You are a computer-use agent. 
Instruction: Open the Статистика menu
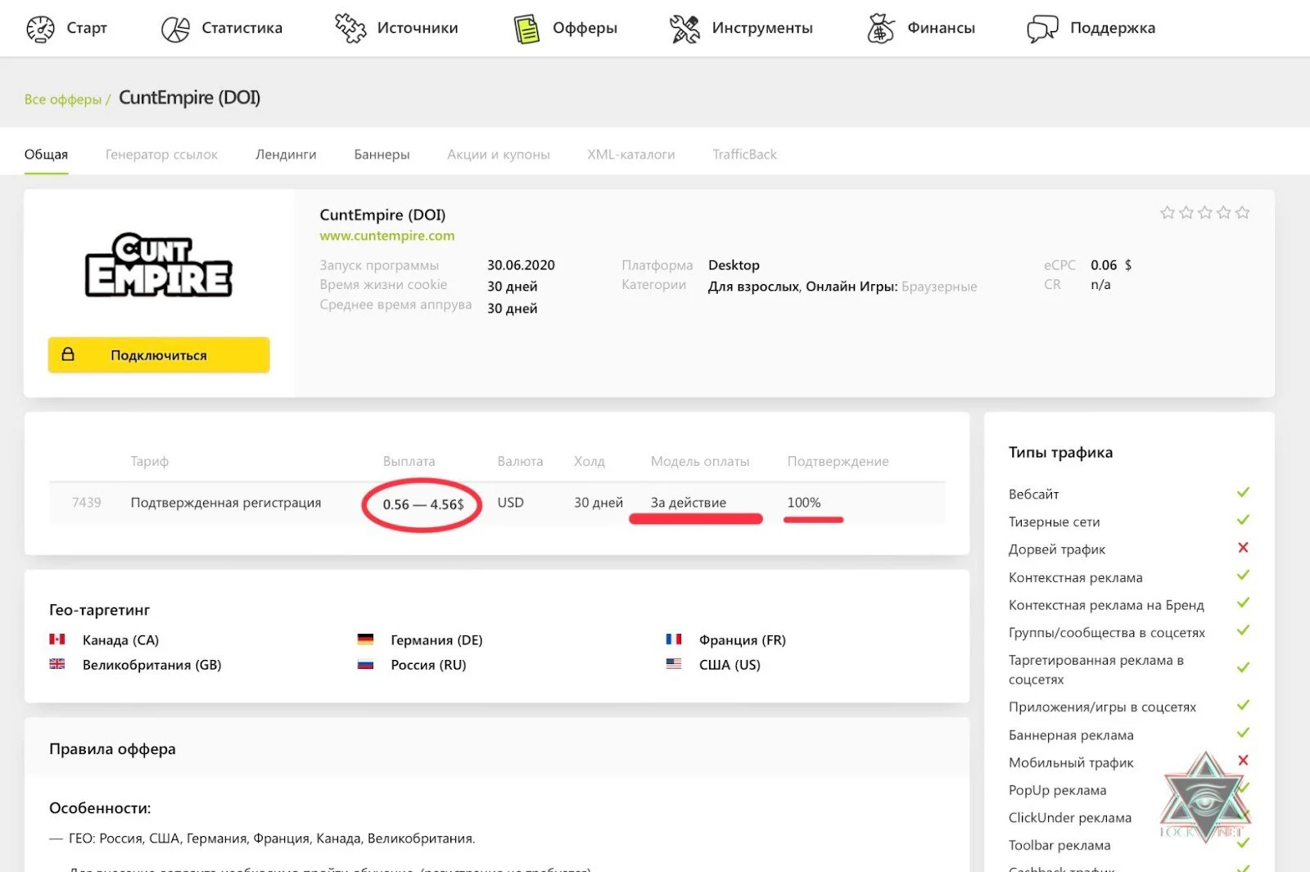(x=222, y=29)
